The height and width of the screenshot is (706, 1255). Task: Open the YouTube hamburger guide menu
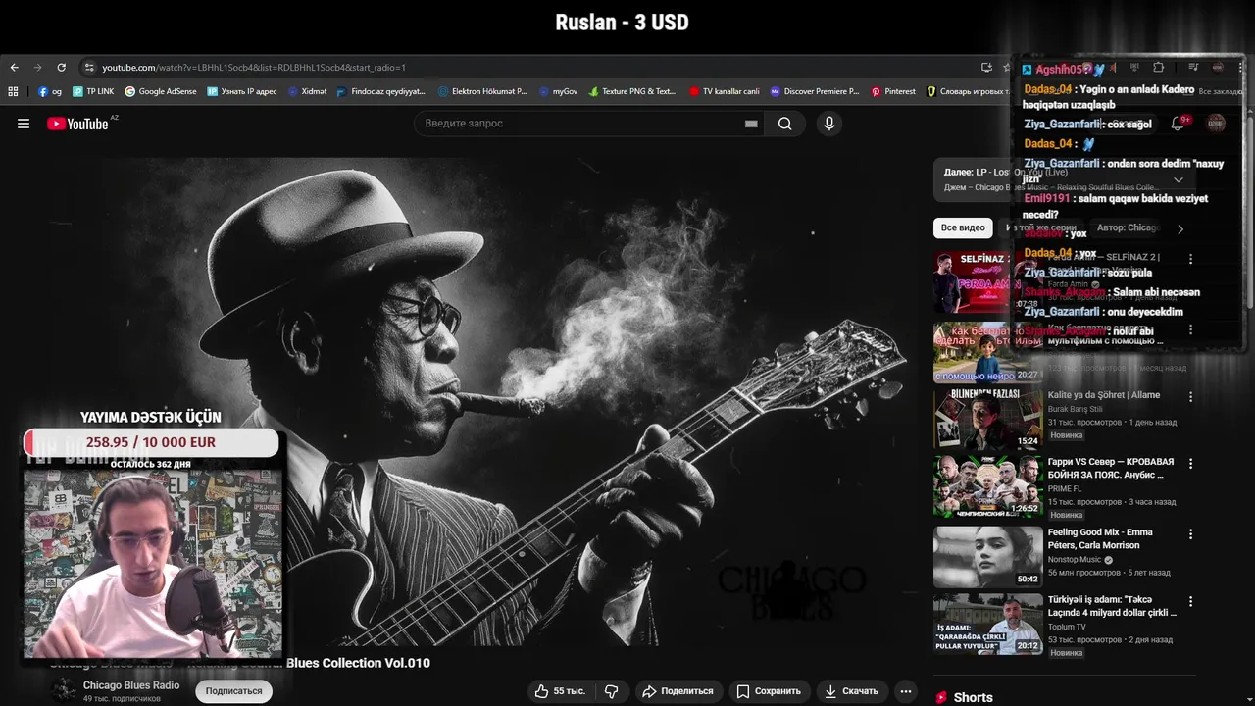pos(24,124)
